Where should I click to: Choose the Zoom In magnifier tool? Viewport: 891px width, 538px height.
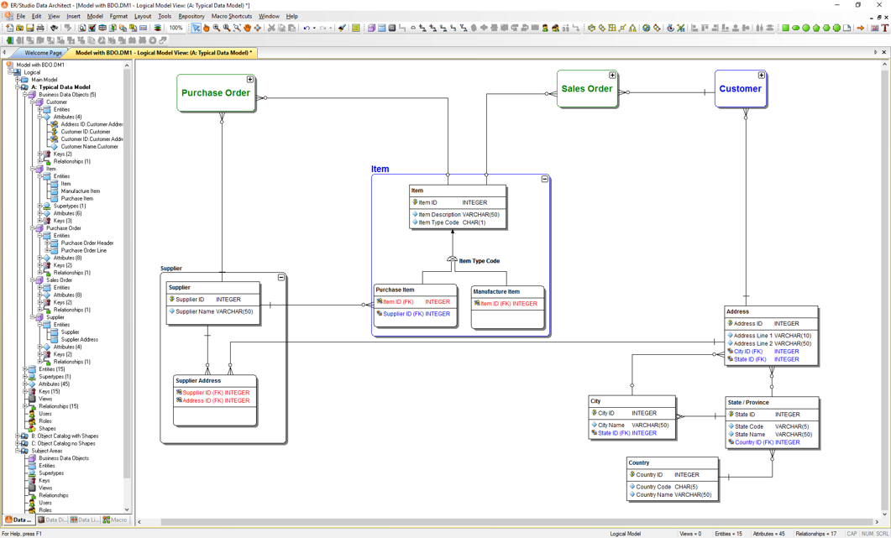pyautogui.click(x=217, y=28)
